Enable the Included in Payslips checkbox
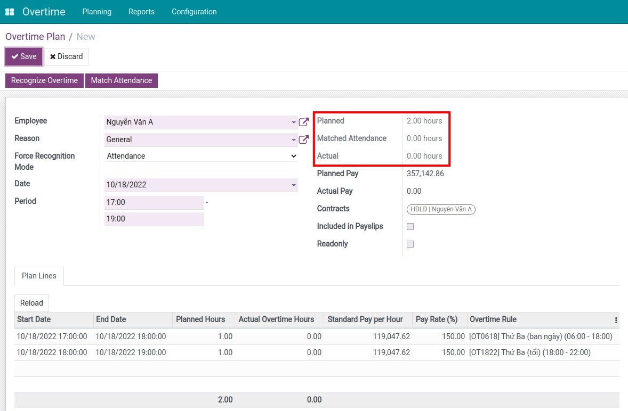628x411 pixels. [409, 226]
